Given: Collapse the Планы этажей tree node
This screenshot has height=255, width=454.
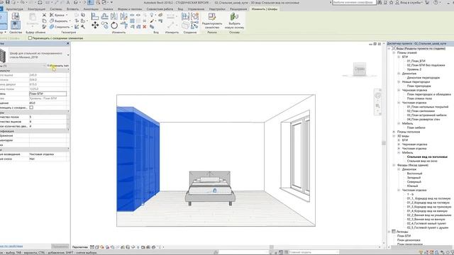Looking at the screenshot, I should click(x=394, y=52).
